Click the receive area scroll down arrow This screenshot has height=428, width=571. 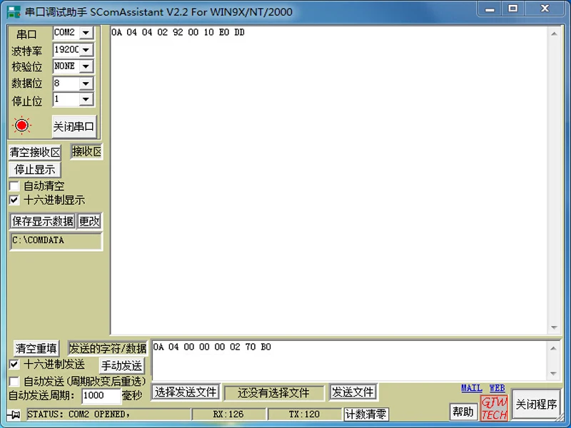(x=555, y=327)
